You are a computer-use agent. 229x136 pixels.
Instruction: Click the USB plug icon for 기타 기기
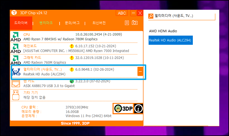pyautogui.click(x=16, y=95)
